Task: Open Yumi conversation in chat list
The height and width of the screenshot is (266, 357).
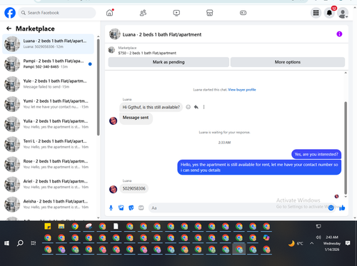Action: (48, 104)
